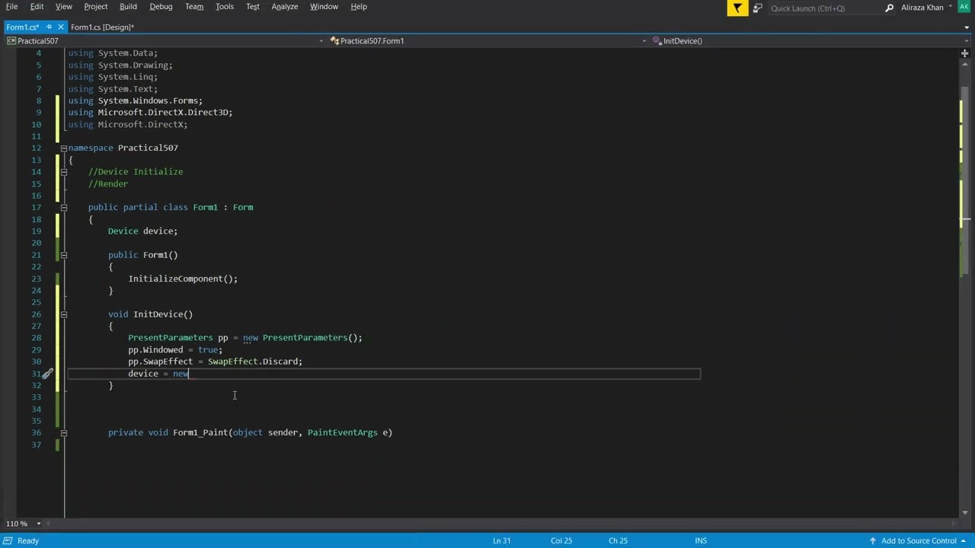The image size is (975, 548).
Task: Collapse the Form1_Paint method block
Action: pyautogui.click(x=64, y=432)
